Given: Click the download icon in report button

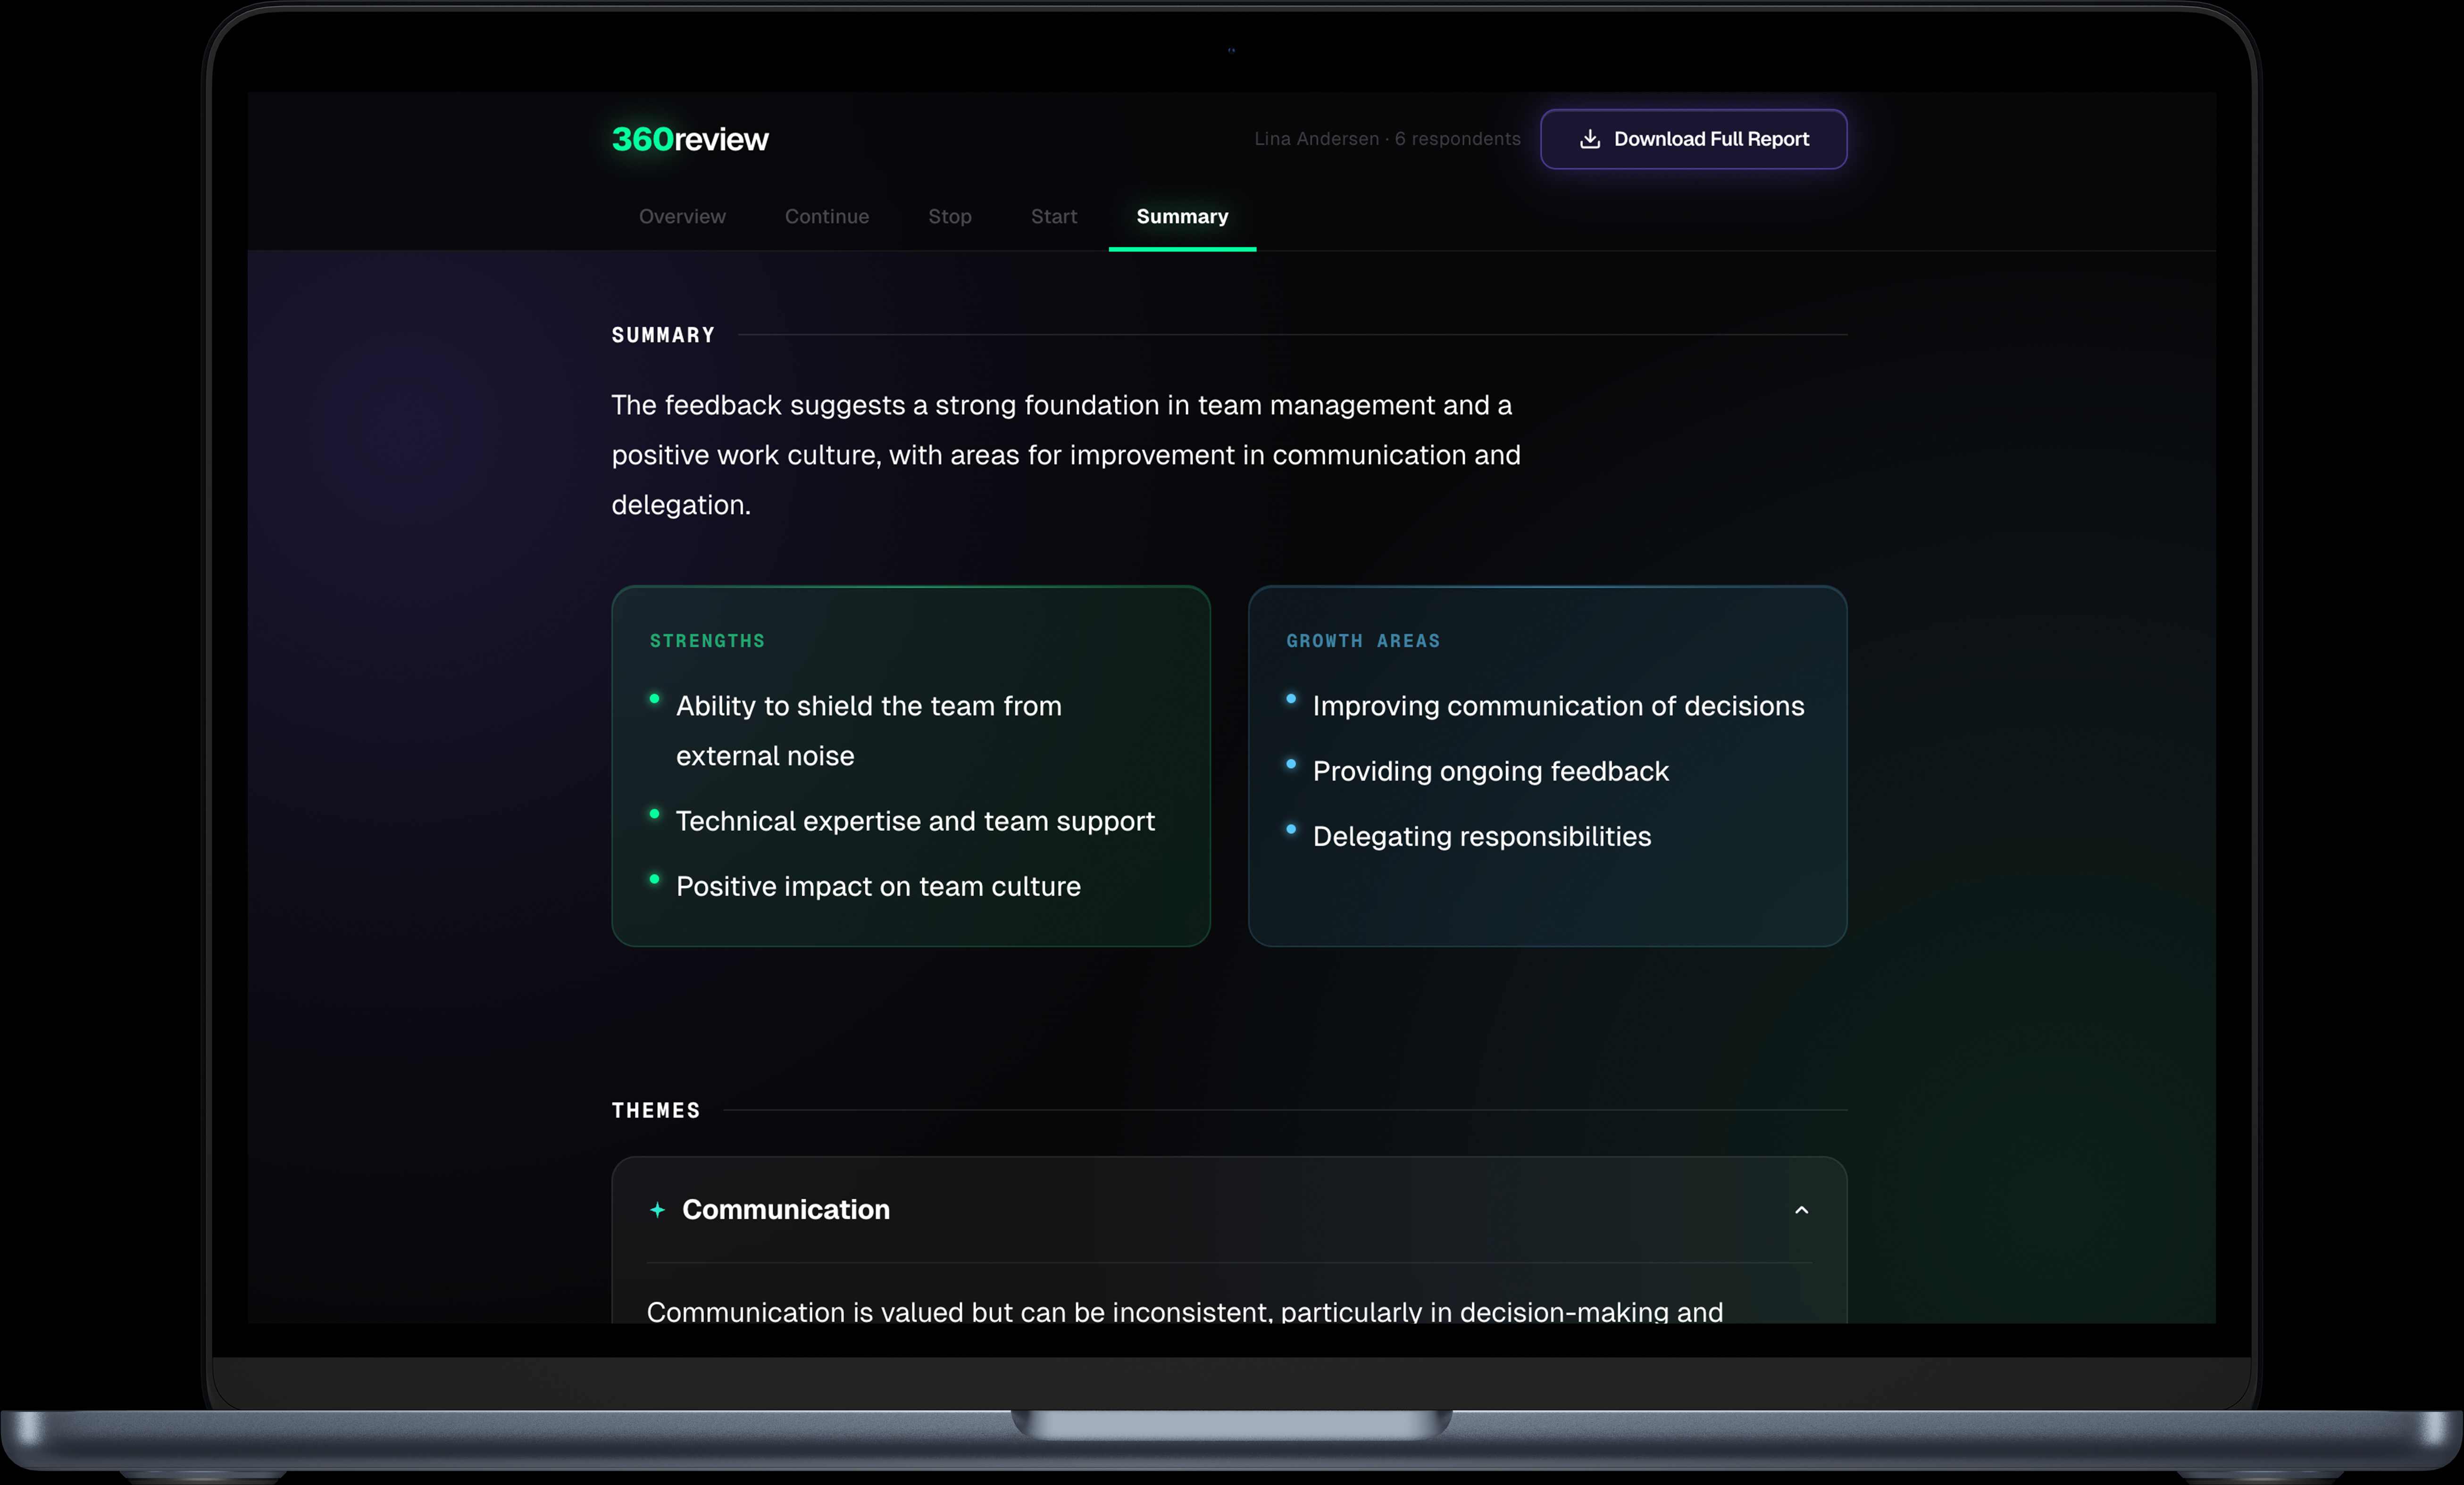Looking at the screenshot, I should [x=1589, y=139].
